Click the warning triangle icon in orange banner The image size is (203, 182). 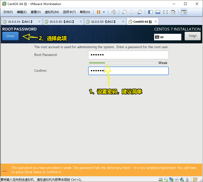click(5, 170)
